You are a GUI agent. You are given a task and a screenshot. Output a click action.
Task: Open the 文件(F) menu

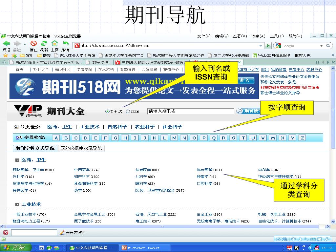[x=204, y=36]
